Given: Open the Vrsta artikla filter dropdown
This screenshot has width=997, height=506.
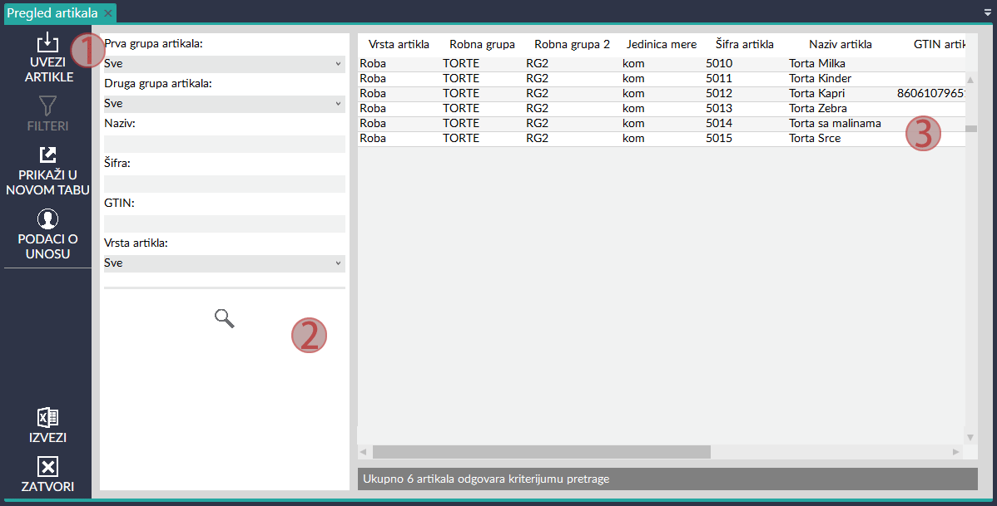Looking at the screenshot, I should pyautogui.click(x=225, y=263).
